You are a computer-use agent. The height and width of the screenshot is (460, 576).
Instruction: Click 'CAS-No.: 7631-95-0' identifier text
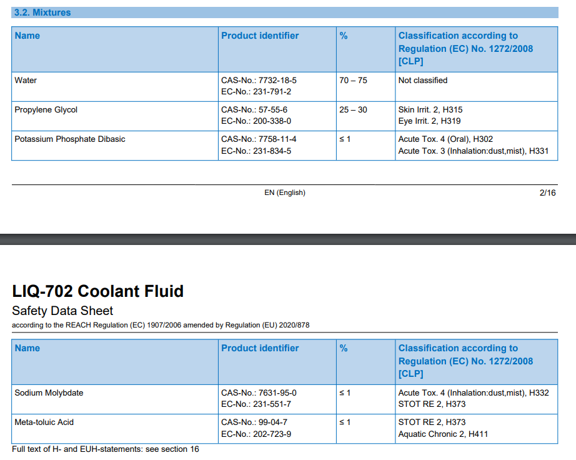259,393
